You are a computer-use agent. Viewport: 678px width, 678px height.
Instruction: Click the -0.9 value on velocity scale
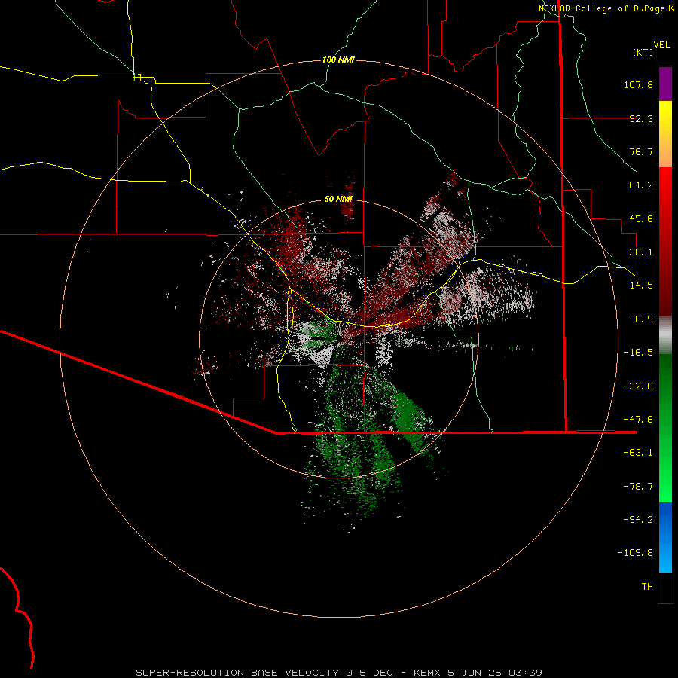point(641,319)
